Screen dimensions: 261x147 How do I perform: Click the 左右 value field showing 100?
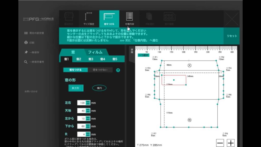pos(82,103)
